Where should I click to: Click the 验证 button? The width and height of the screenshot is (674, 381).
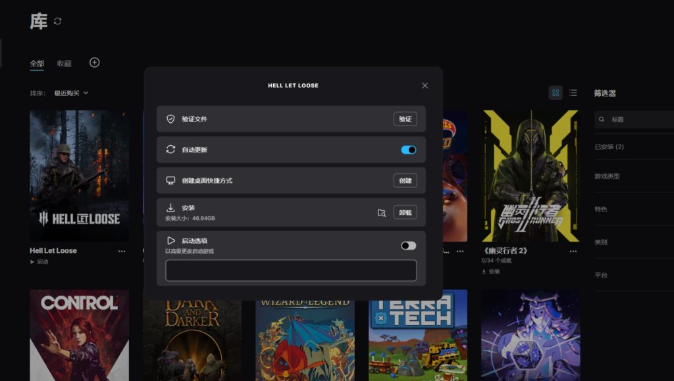click(405, 119)
